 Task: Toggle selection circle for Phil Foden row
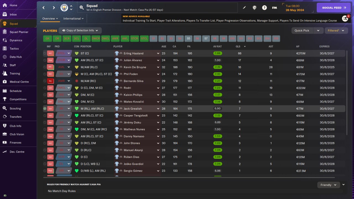(45, 74)
